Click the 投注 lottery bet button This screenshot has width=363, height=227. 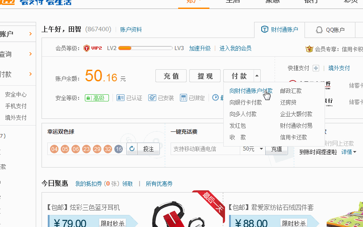click(x=148, y=149)
